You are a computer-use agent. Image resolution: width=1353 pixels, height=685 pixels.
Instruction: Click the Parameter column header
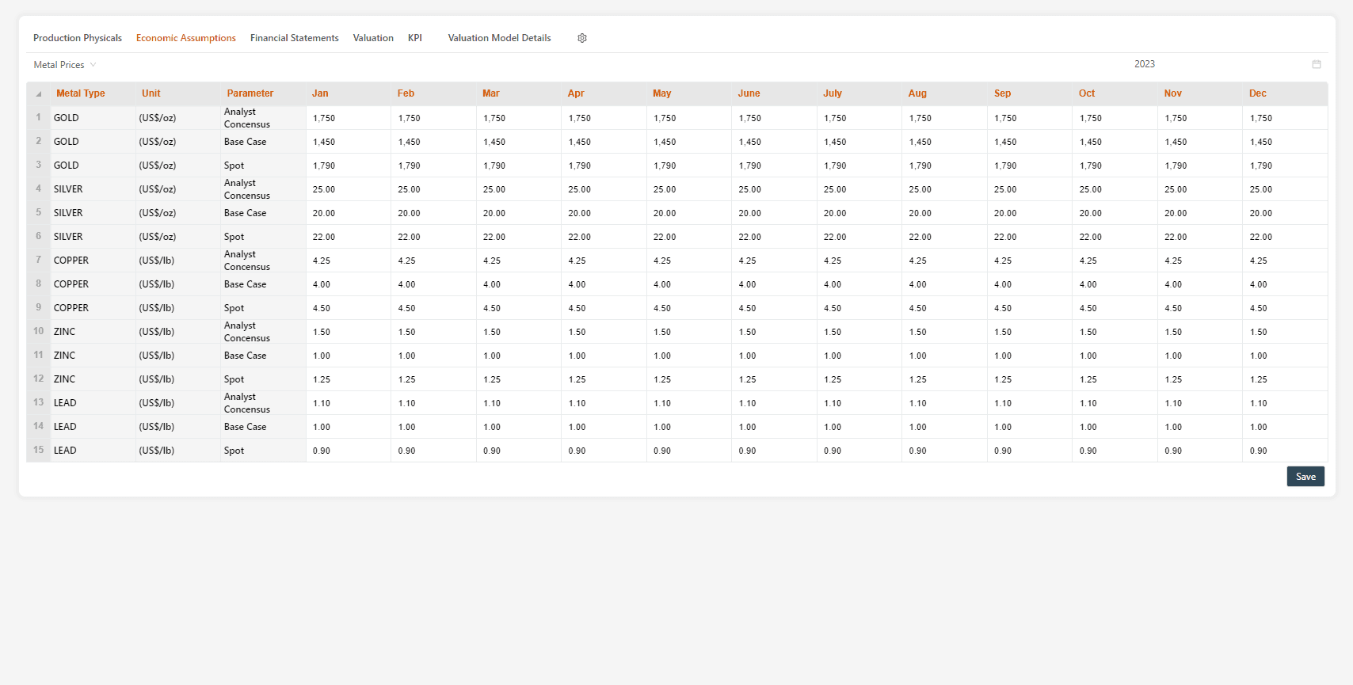250,93
